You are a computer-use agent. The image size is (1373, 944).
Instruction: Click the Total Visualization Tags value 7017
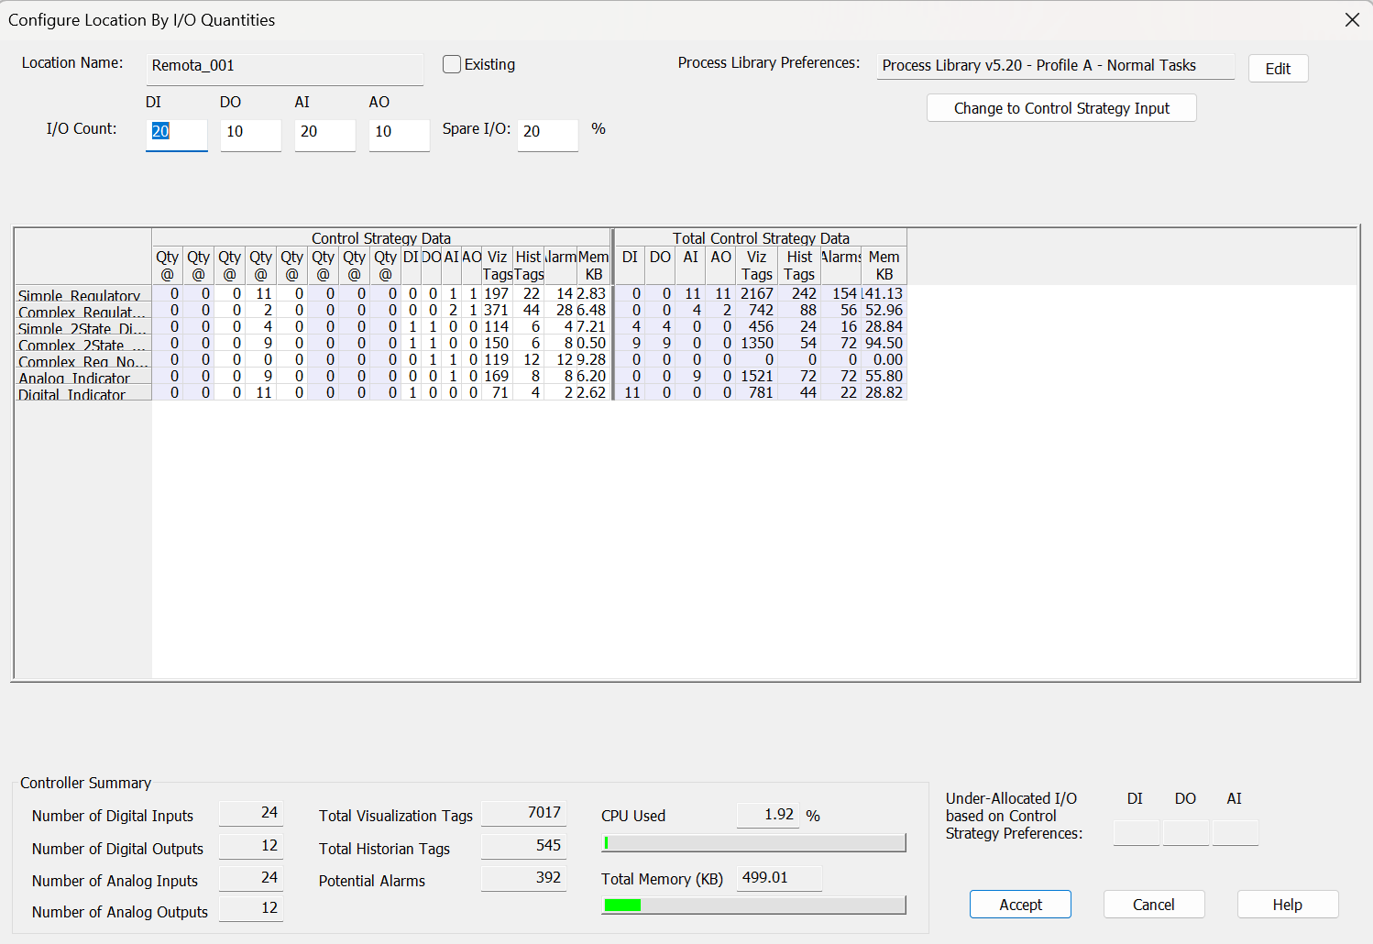(524, 814)
